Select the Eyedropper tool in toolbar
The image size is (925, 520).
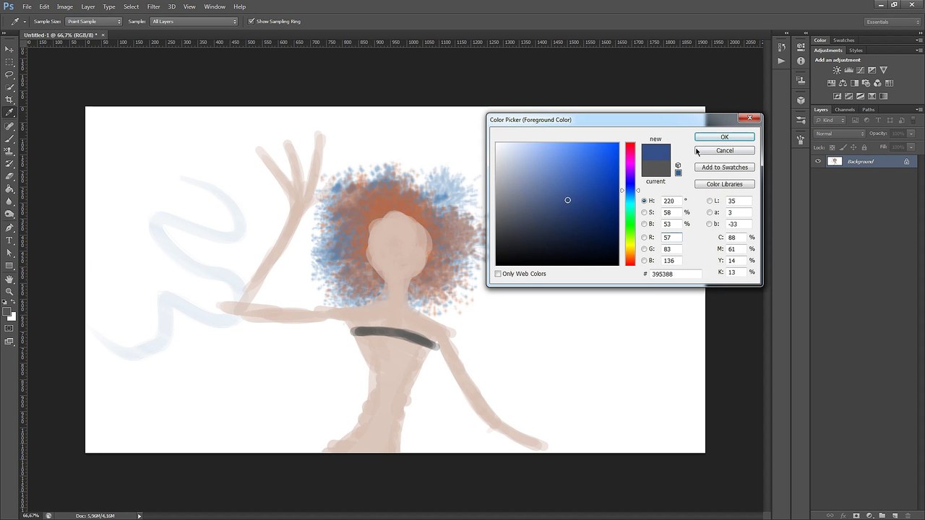[x=9, y=113]
